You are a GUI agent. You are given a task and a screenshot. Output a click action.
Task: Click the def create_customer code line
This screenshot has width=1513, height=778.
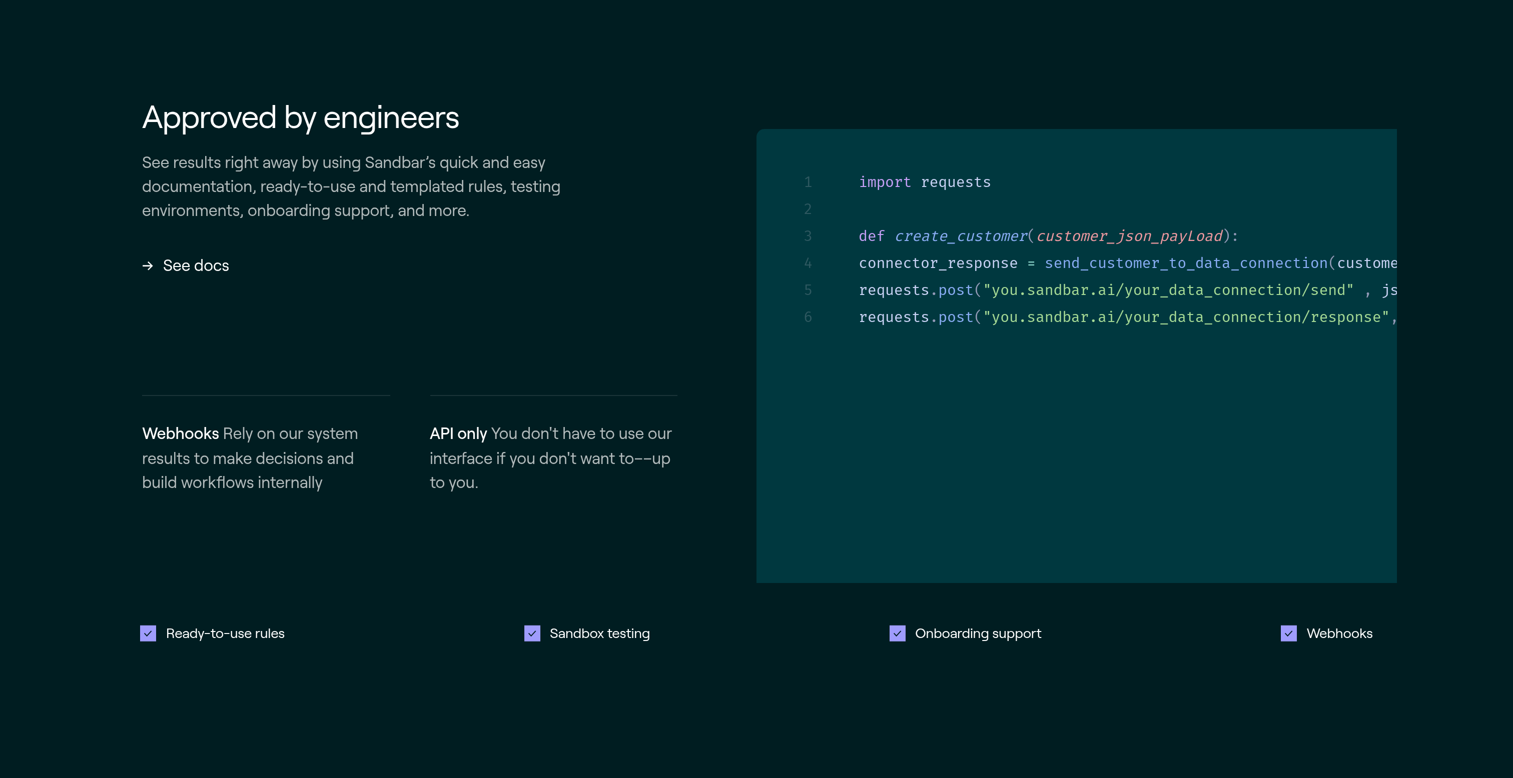(1048, 236)
